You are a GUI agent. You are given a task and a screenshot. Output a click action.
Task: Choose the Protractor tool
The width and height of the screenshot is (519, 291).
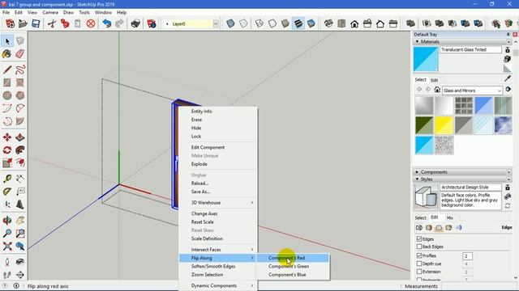point(7,192)
